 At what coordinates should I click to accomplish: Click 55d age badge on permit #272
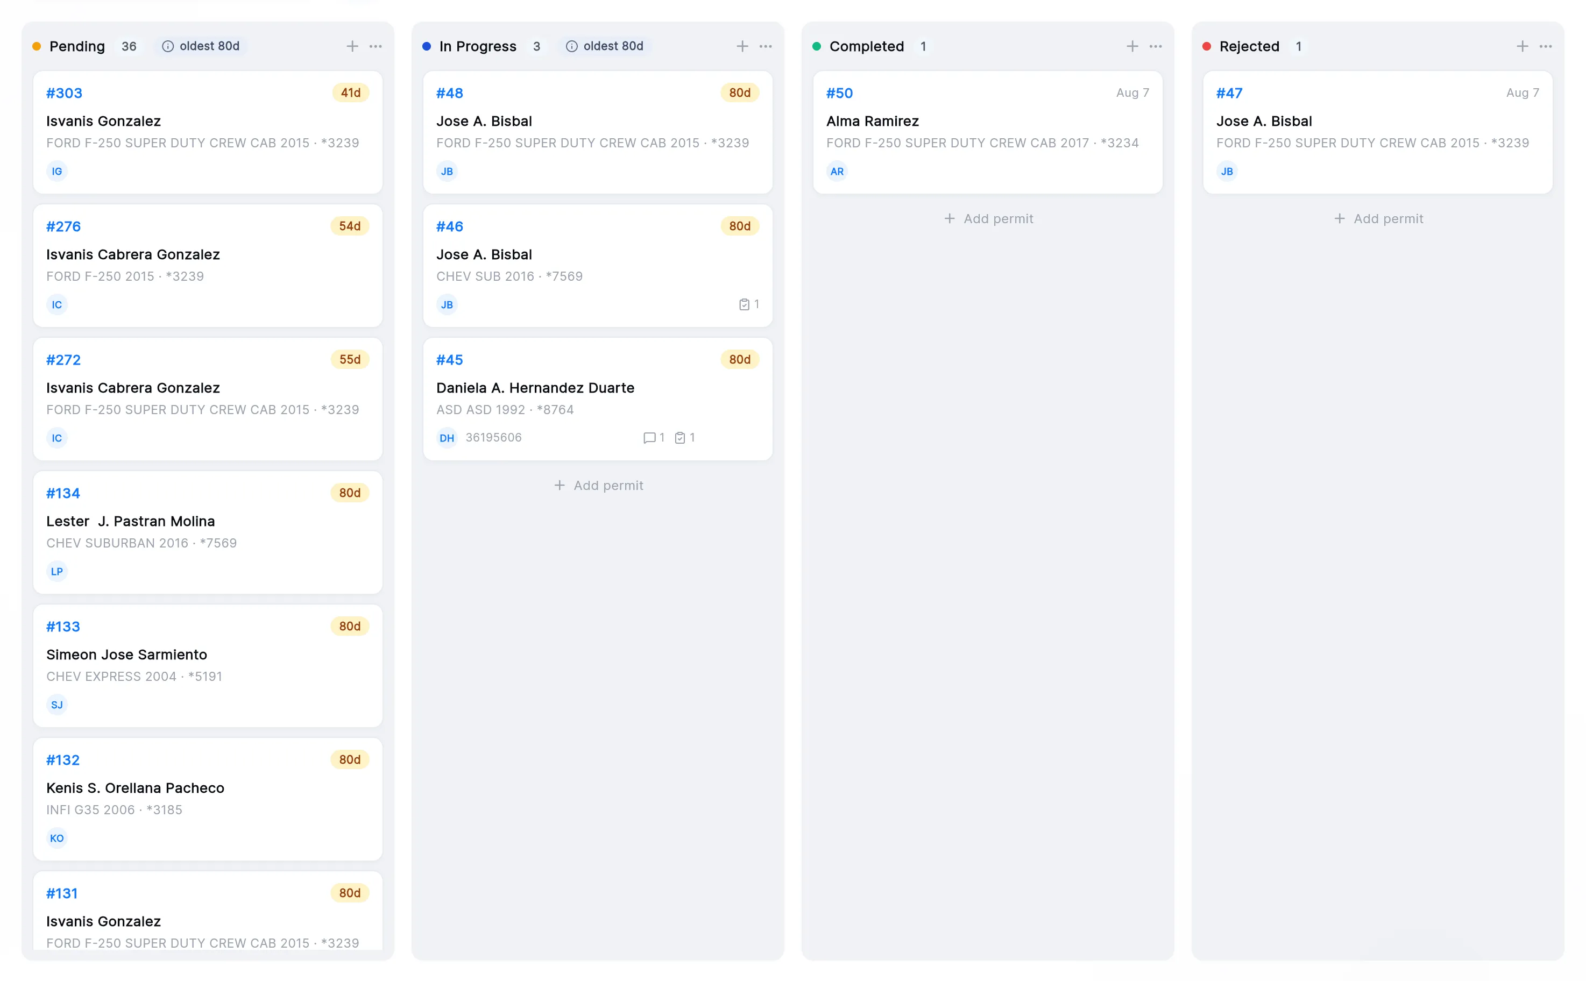pos(350,359)
